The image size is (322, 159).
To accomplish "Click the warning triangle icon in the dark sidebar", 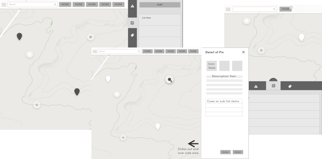I will tap(132, 6).
